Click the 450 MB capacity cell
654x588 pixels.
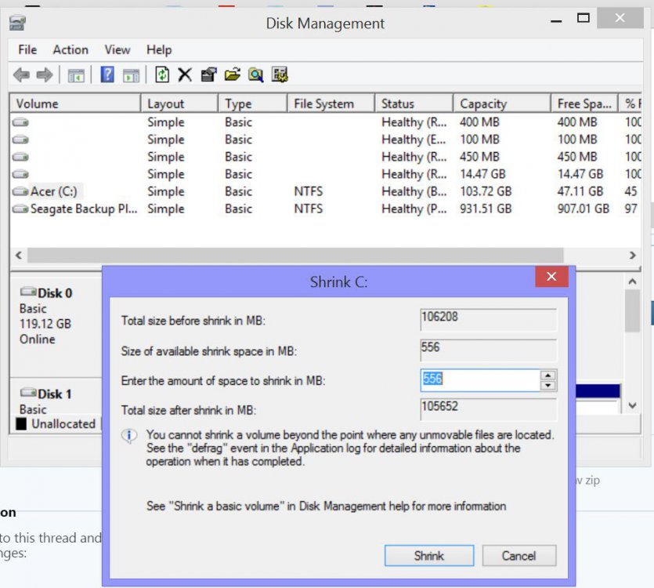pyautogui.click(x=479, y=157)
